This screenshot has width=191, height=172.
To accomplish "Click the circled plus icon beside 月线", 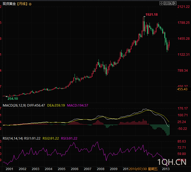I will (x=30, y=4).
